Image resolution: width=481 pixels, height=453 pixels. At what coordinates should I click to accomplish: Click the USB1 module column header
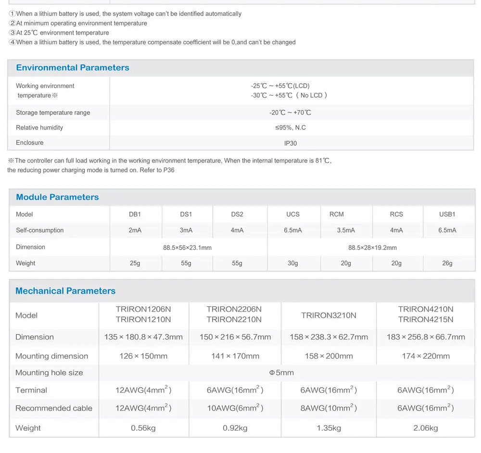tap(447, 214)
